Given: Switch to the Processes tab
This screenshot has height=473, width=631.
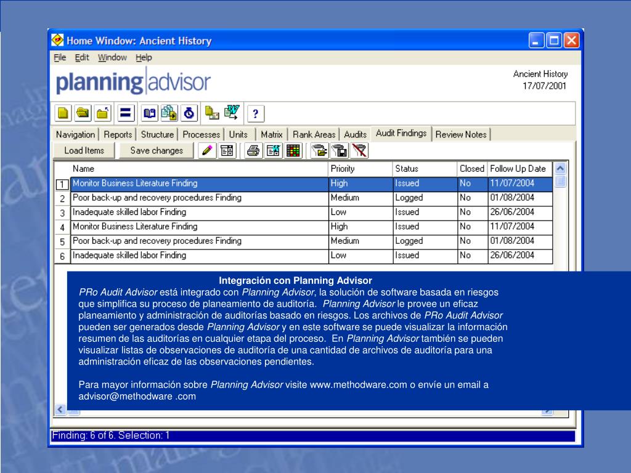Looking at the screenshot, I should 202,134.
